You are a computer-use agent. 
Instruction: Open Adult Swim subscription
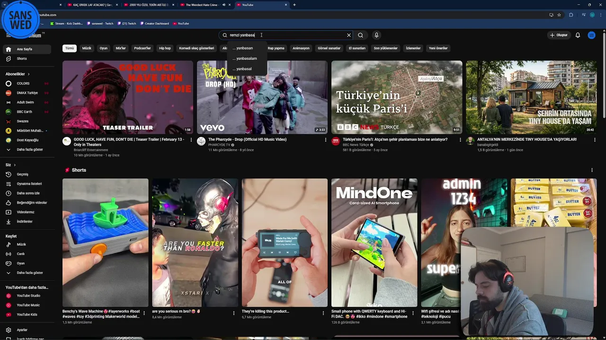point(27,102)
